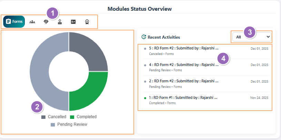Image resolution: width=281 pixels, height=140 pixels.
Task: Click green status dot of Completed activity
Action: 145,98
